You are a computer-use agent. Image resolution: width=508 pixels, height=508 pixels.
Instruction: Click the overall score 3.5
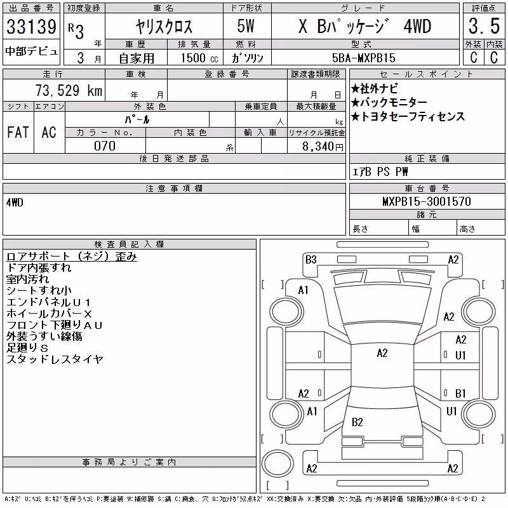click(484, 26)
